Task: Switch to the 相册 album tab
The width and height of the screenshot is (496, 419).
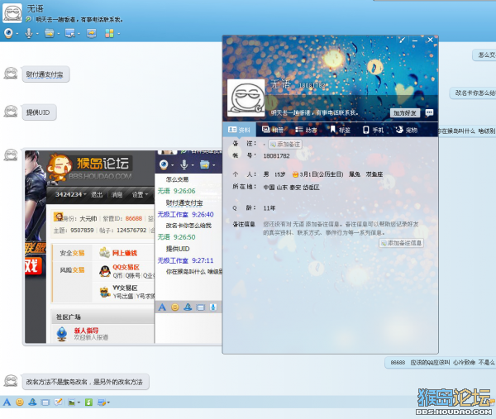Action: (x=273, y=130)
